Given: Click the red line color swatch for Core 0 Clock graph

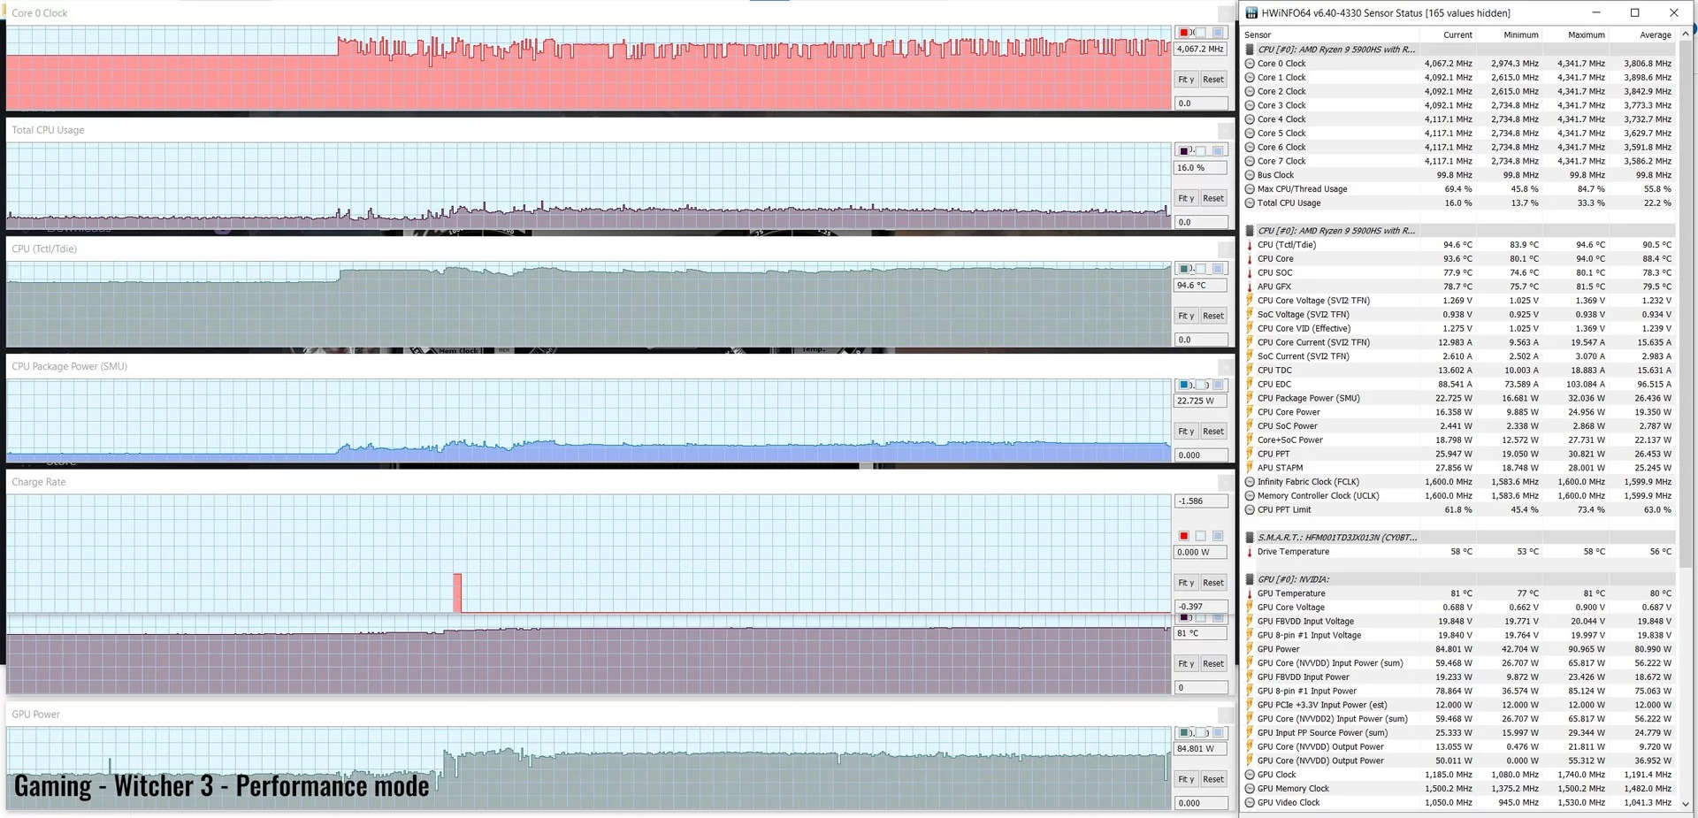Looking at the screenshot, I should [x=1183, y=33].
